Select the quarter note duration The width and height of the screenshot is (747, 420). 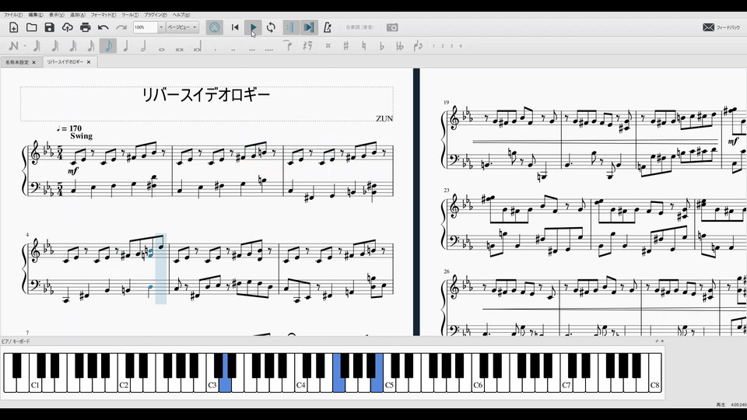click(x=126, y=46)
